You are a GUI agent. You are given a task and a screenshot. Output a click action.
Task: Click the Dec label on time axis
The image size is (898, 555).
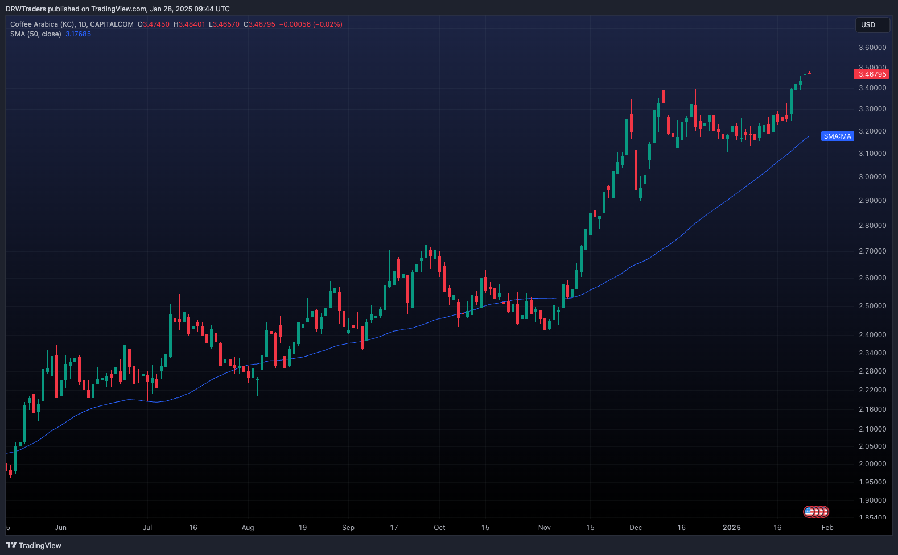(x=636, y=528)
